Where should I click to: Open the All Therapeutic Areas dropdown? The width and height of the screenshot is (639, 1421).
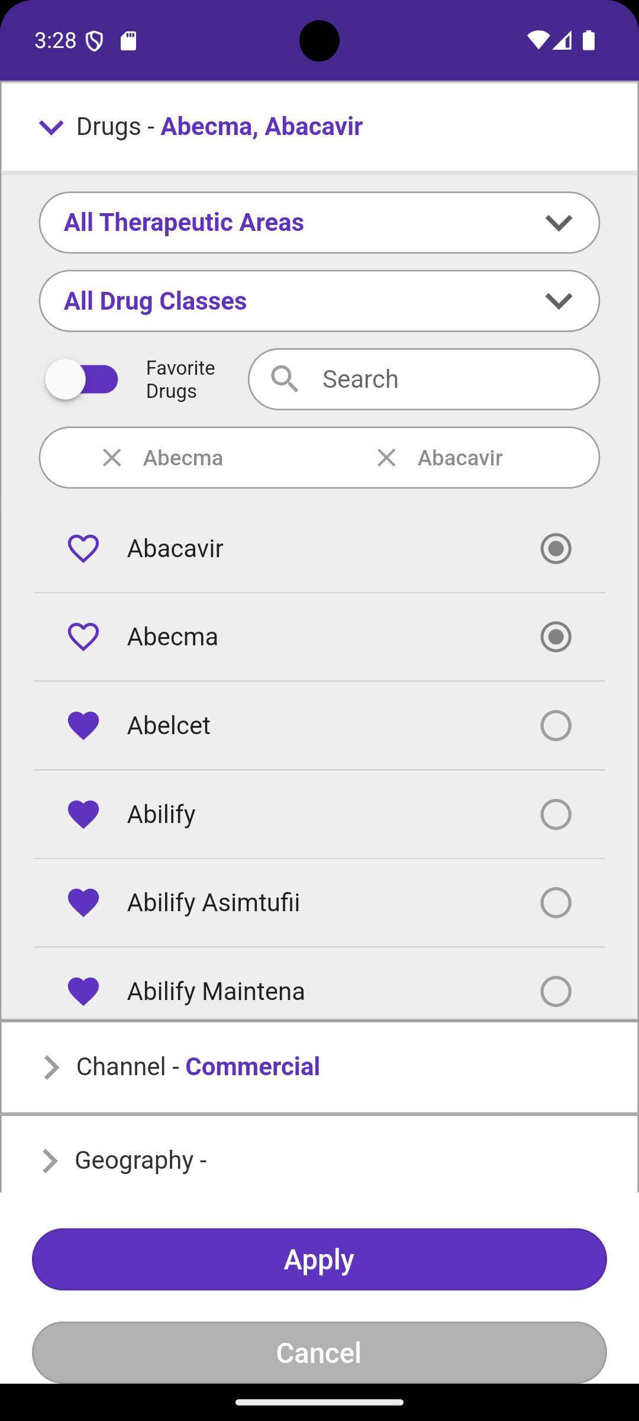(x=319, y=223)
